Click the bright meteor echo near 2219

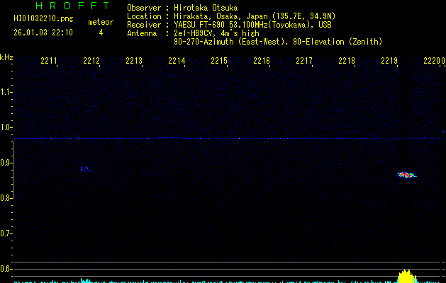406,174
